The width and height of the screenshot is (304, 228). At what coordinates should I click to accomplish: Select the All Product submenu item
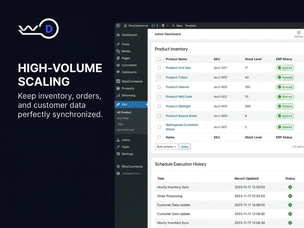124,112
